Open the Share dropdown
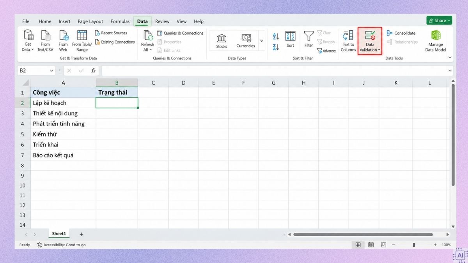The image size is (468, 263). pyautogui.click(x=439, y=21)
